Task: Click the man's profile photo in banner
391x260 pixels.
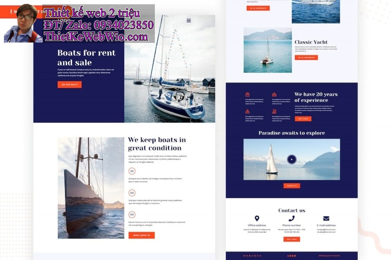Action: (23, 23)
